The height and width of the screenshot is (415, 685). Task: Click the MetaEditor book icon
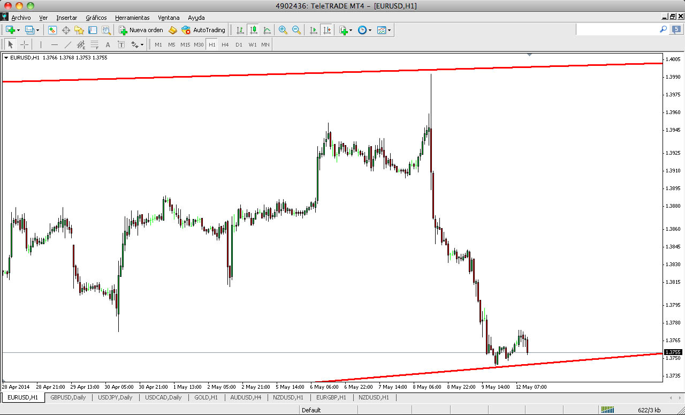point(172,30)
